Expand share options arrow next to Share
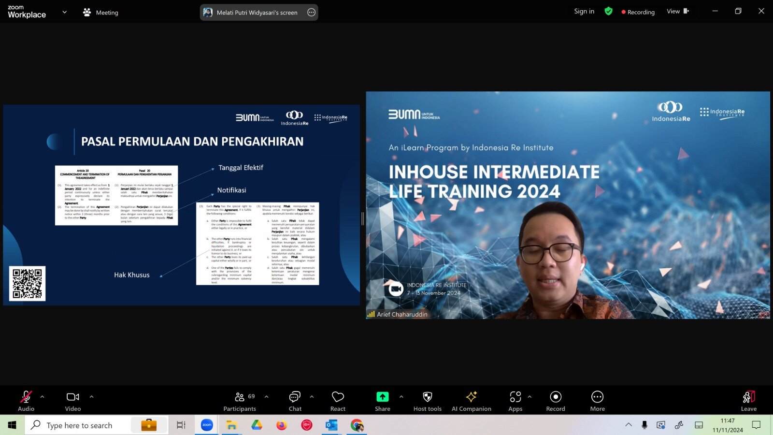Image resolution: width=773 pixels, height=435 pixels. 401,397
